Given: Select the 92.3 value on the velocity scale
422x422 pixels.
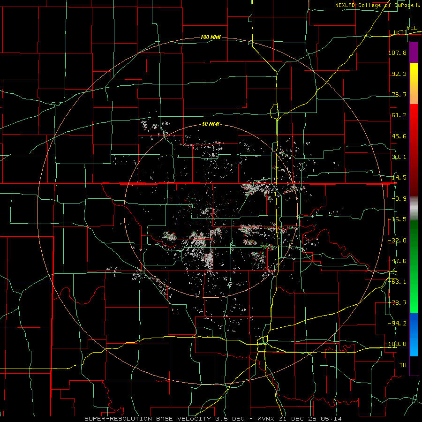Looking at the screenshot, I should [x=399, y=74].
